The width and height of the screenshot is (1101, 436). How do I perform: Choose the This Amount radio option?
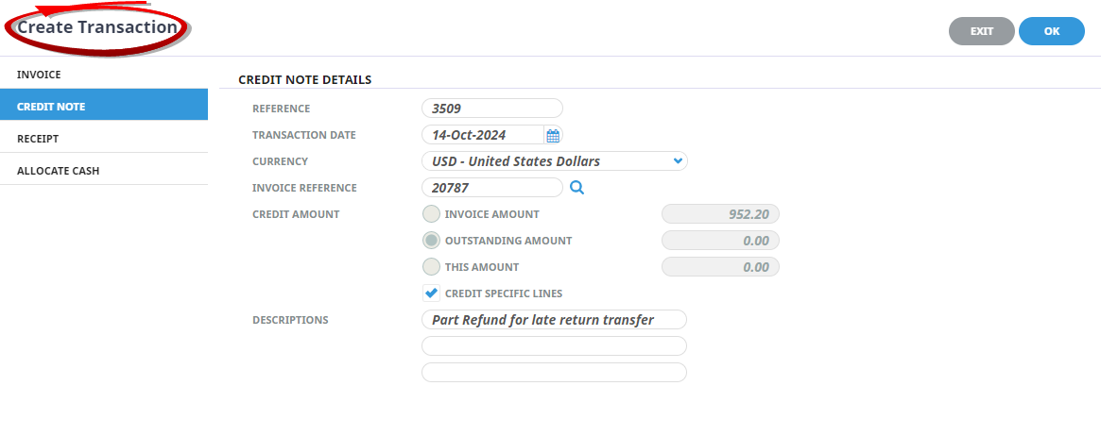tap(431, 267)
